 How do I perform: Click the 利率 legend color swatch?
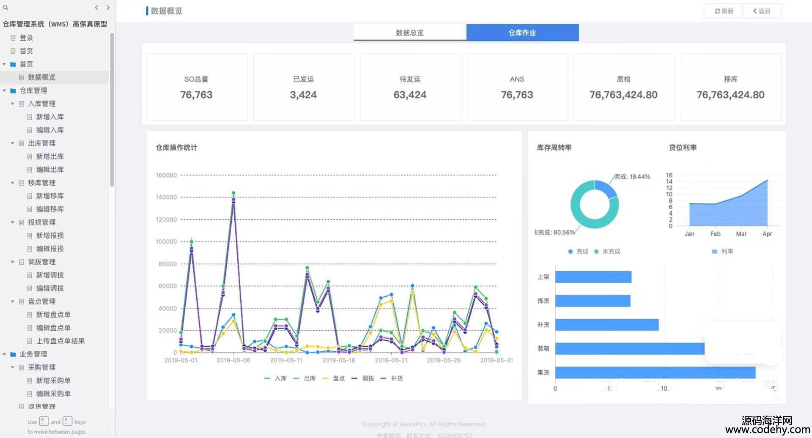point(714,252)
